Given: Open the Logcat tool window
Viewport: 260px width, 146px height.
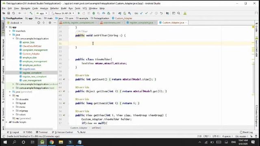Looking at the screenshot, I should [13, 132].
